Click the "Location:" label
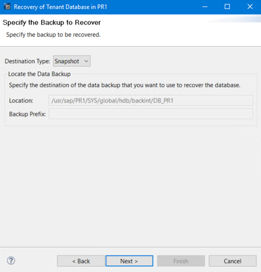261x272 pixels. coord(21,101)
